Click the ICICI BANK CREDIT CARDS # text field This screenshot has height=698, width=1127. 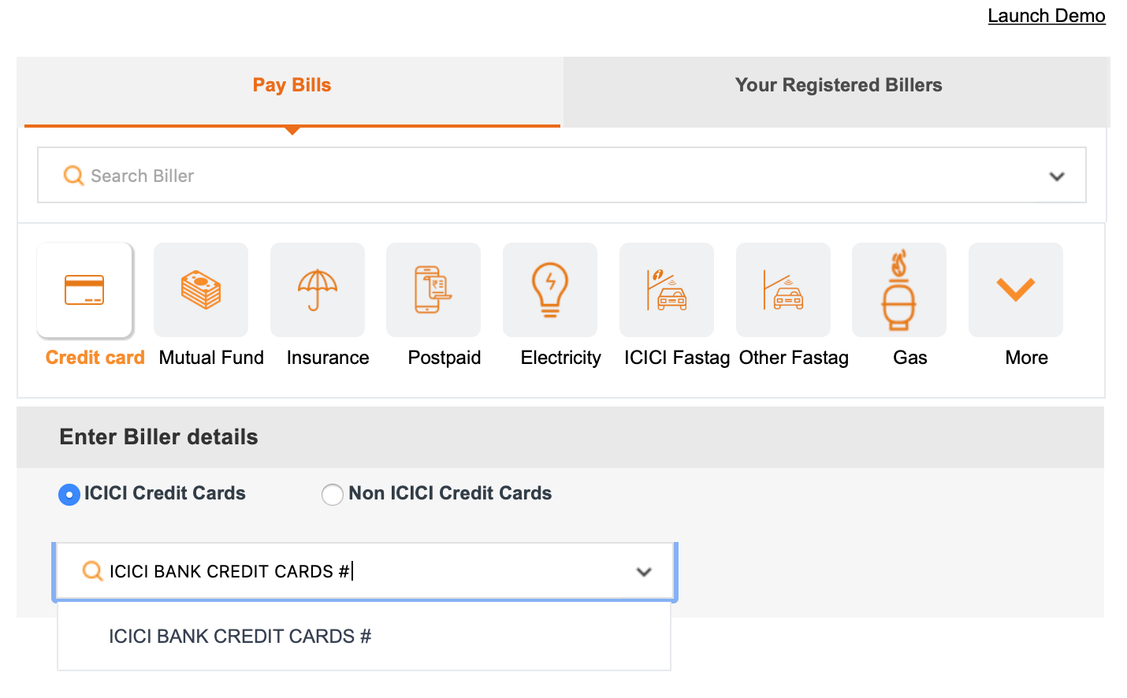pyautogui.click(x=365, y=571)
